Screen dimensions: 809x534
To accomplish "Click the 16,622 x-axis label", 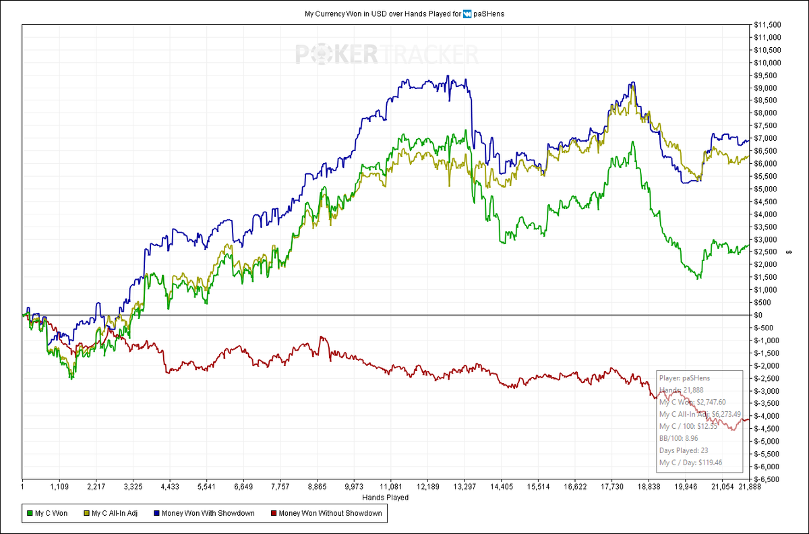I will [x=575, y=486].
